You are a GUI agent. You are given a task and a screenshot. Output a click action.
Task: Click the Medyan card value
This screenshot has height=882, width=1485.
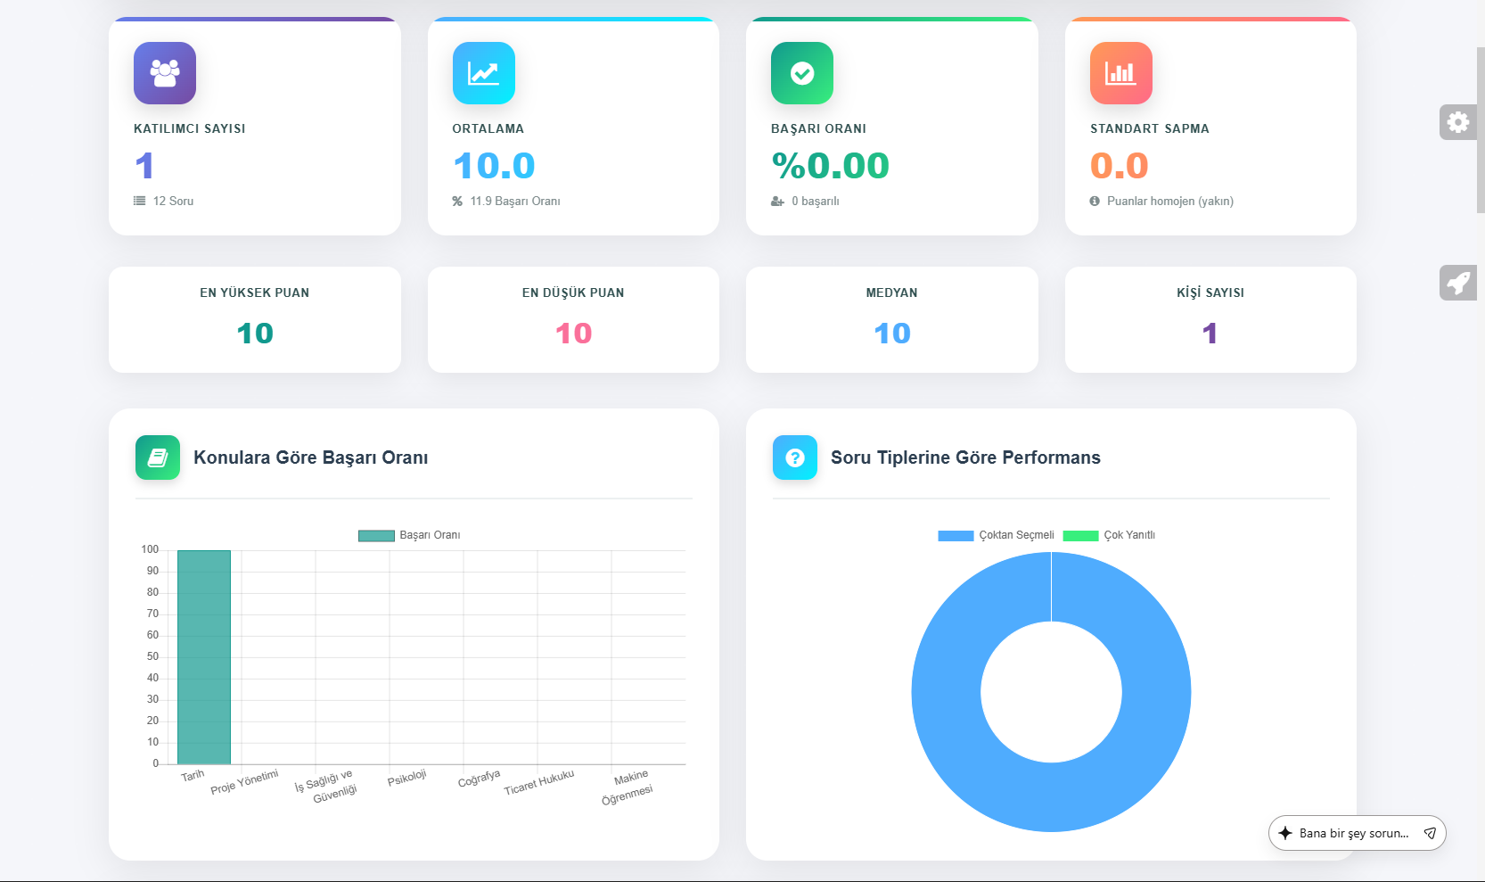click(891, 334)
